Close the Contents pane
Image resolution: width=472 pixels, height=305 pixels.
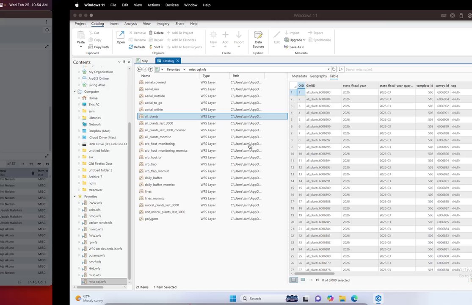click(129, 62)
